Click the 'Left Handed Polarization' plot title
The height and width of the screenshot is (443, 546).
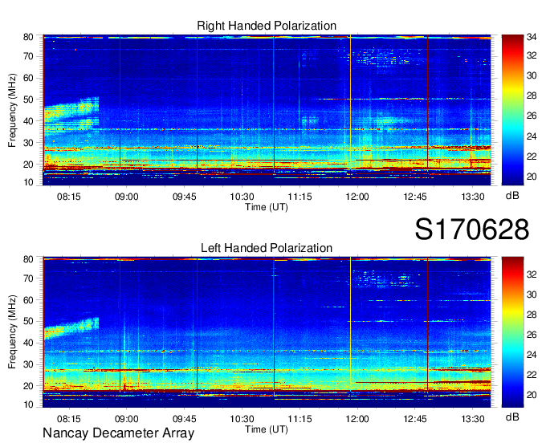point(267,248)
